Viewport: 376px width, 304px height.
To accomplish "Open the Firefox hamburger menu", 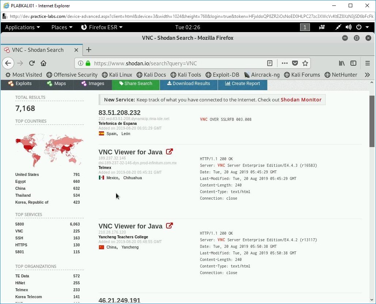I will [368, 63].
